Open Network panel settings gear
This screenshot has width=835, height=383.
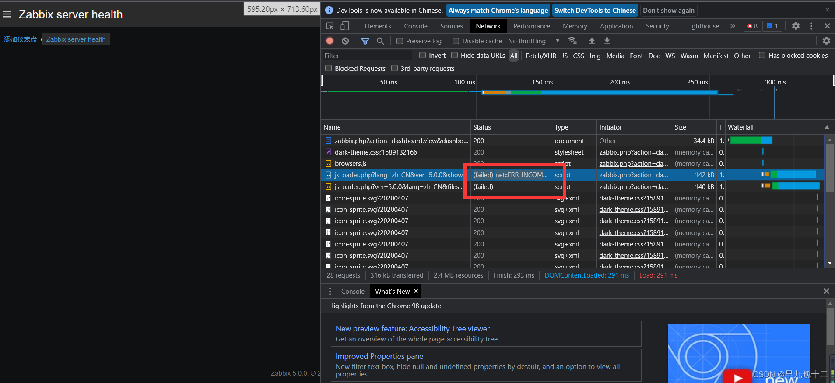[826, 41]
